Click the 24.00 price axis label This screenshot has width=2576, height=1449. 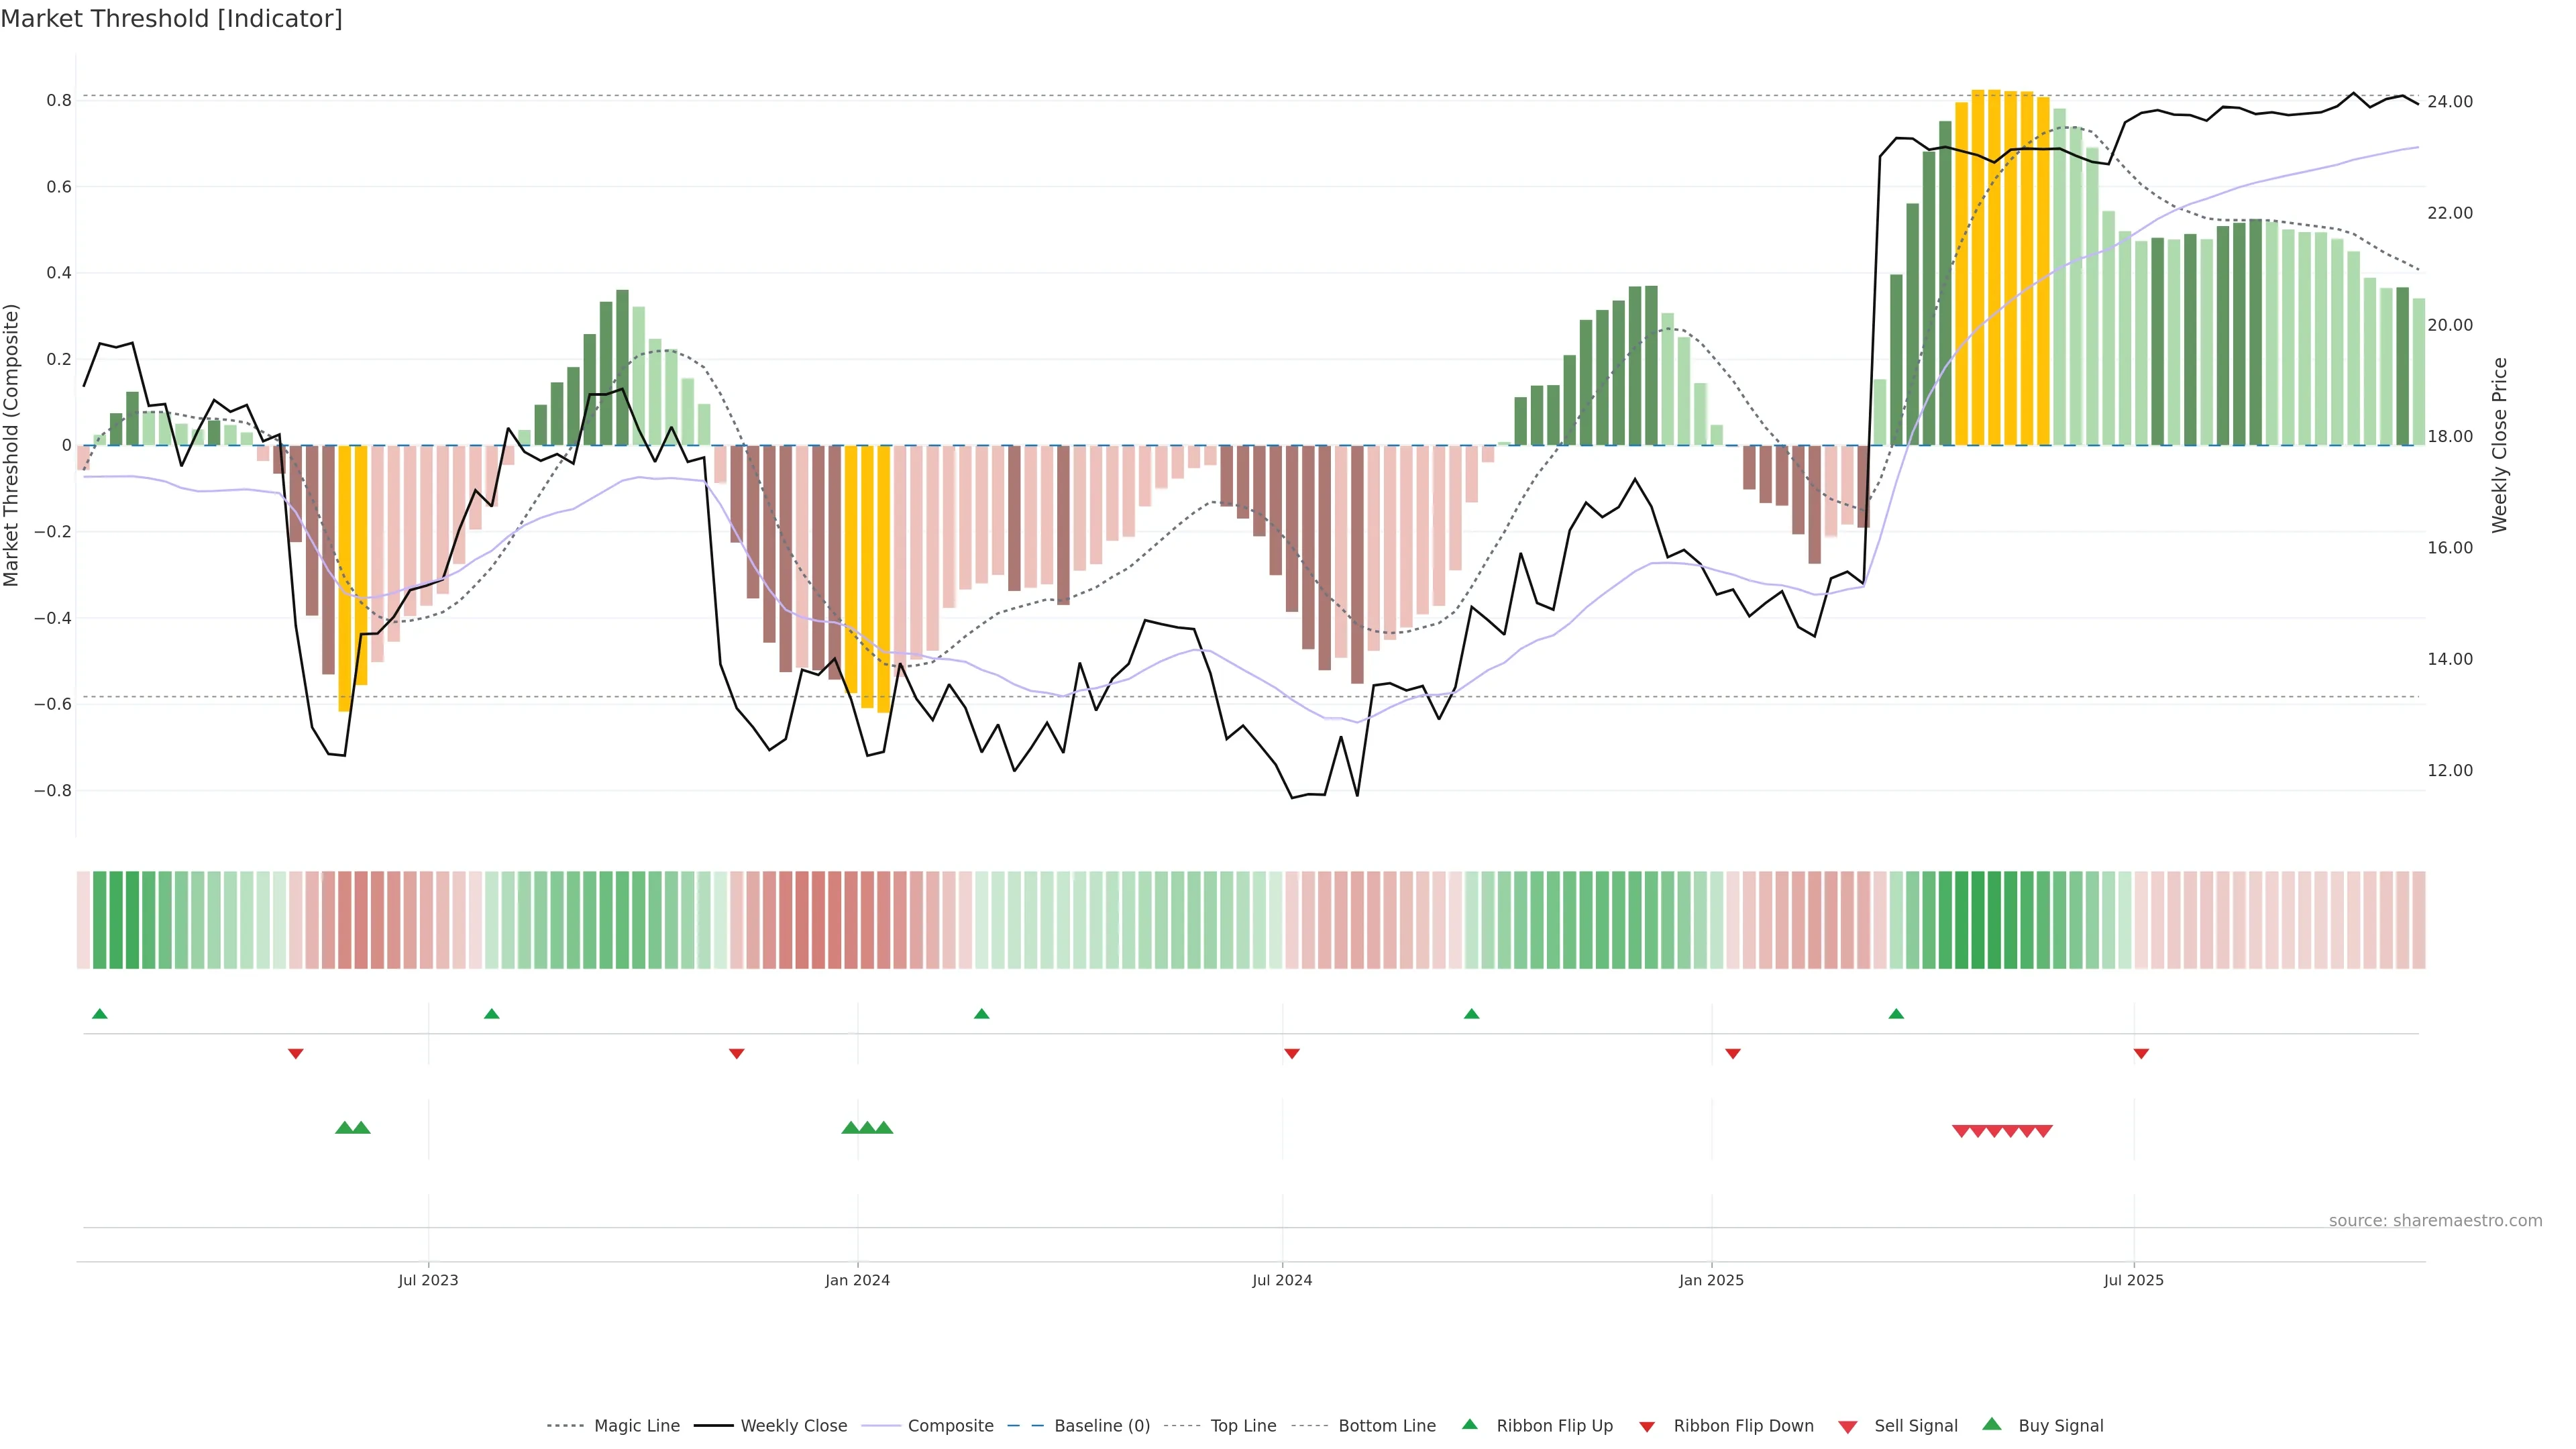pyautogui.click(x=2449, y=101)
